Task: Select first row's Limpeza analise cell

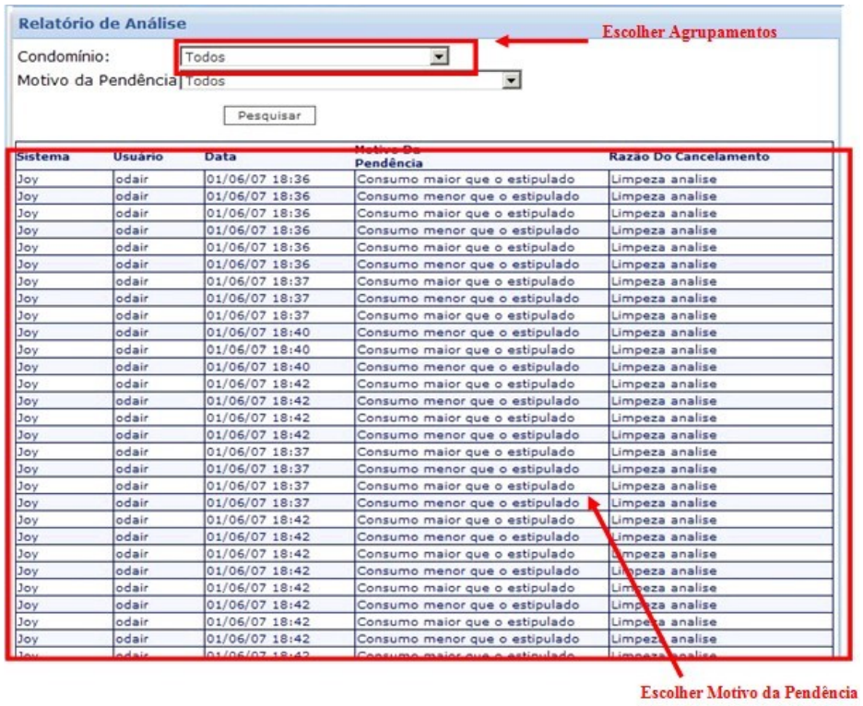Action: (664, 179)
